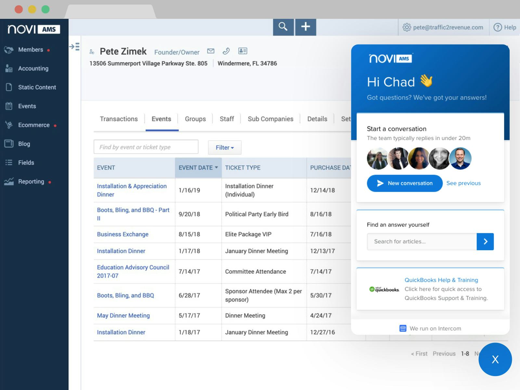Start a New conversation in the chat widget
The height and width of the screenshot is (390, 520).
(404, 183)
